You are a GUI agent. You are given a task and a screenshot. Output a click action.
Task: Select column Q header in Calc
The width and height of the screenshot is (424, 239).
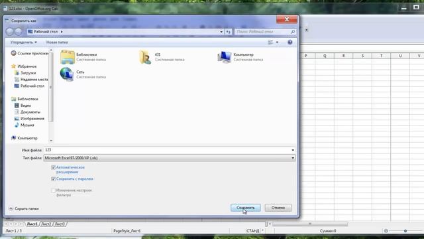click(325, 56)
